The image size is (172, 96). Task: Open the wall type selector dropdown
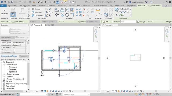15,31
